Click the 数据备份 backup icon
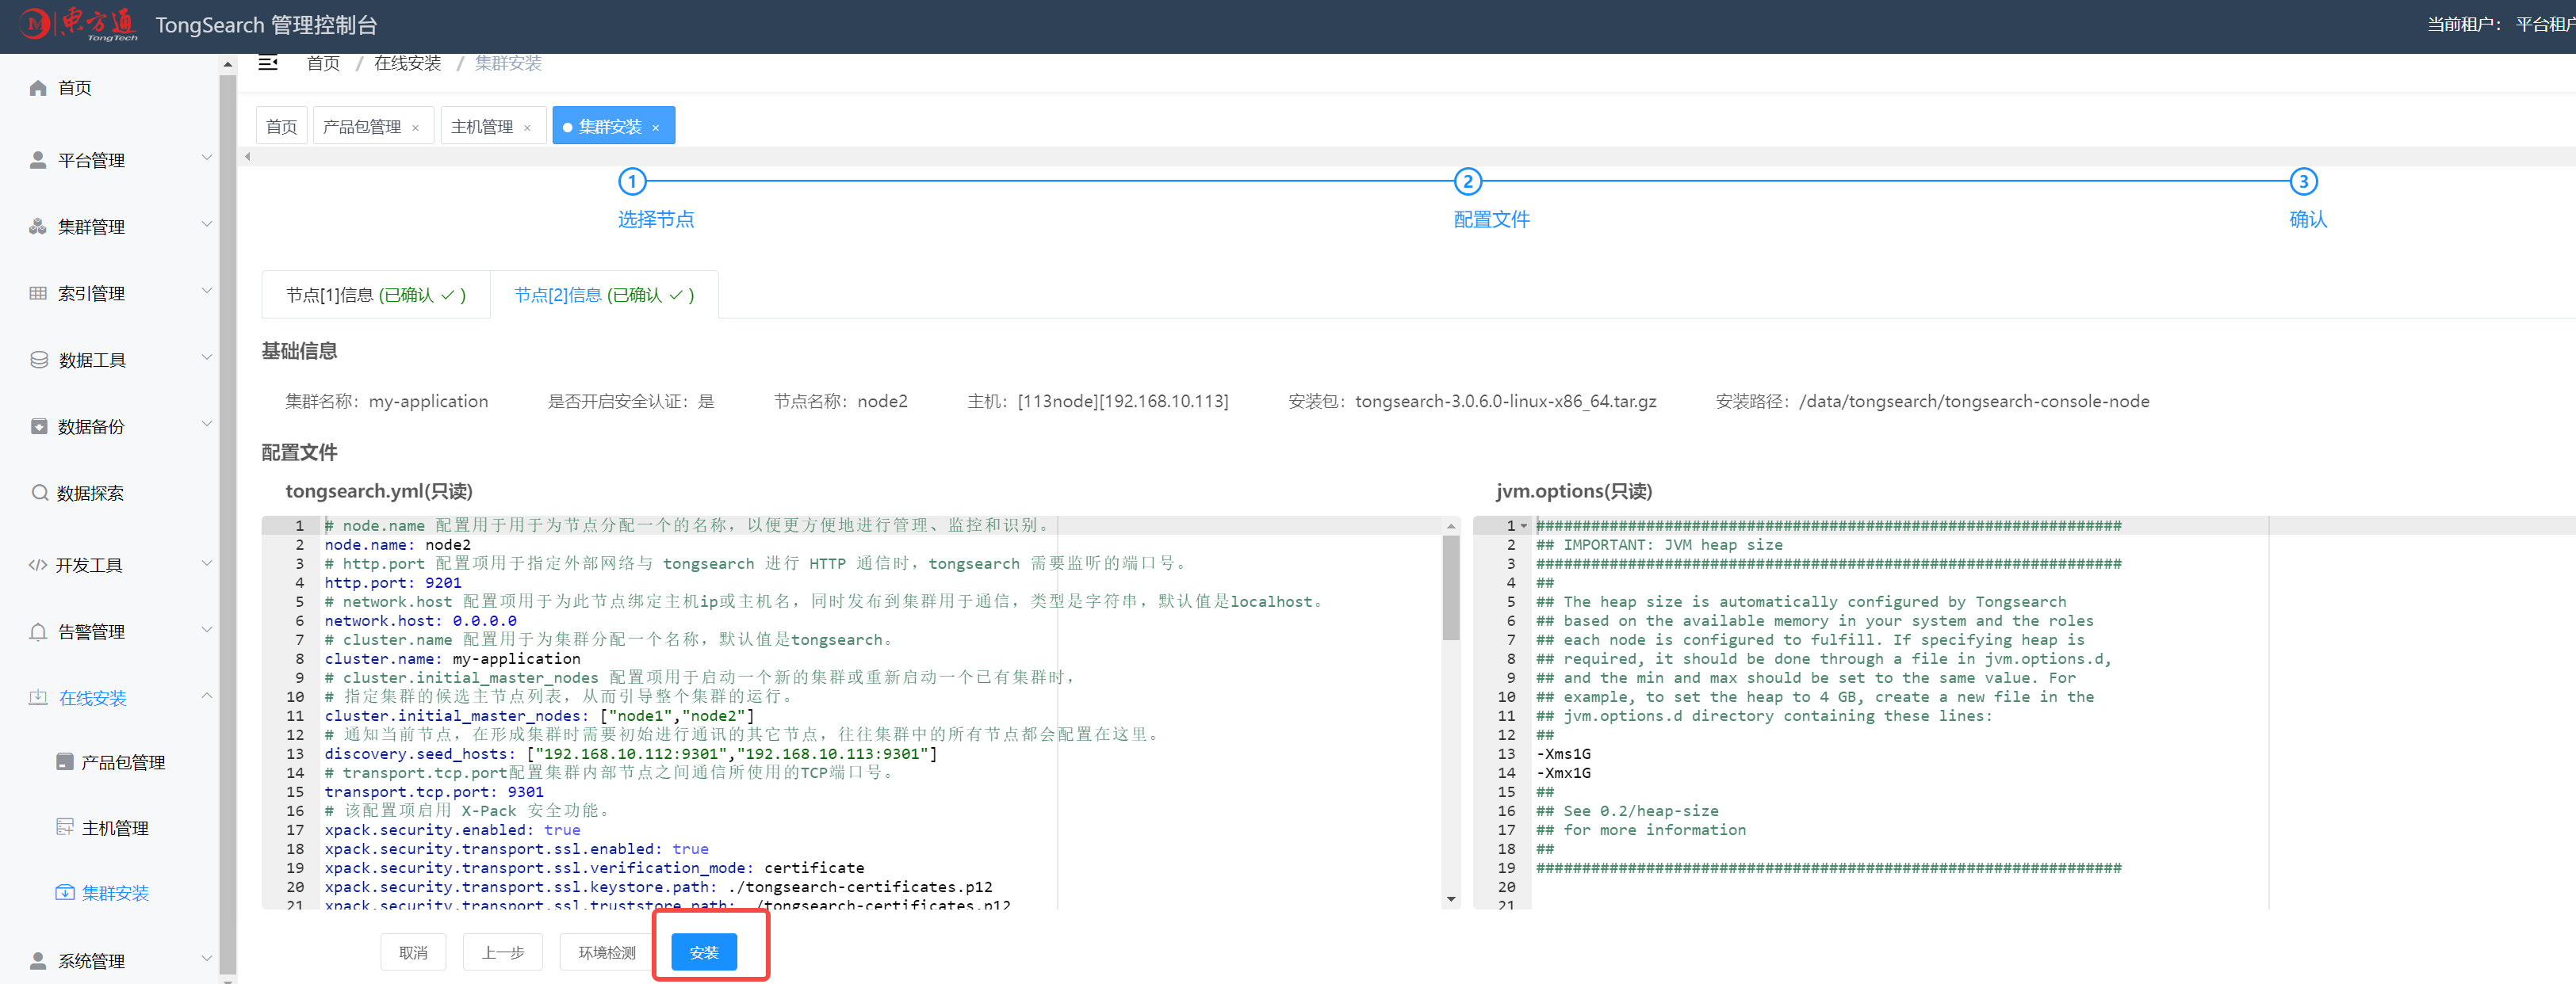 pyautogui.click(x=38, y=426)
